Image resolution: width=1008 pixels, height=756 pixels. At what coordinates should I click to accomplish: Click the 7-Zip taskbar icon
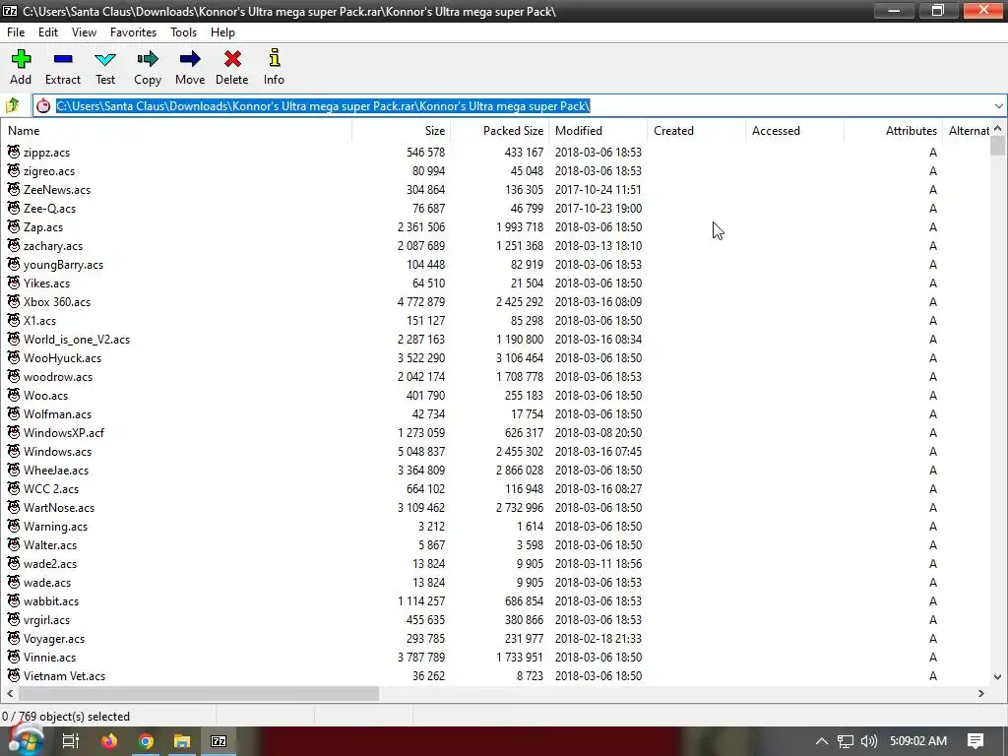(219, 741)
